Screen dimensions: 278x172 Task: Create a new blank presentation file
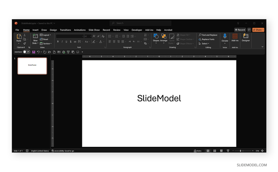point(54,52)
